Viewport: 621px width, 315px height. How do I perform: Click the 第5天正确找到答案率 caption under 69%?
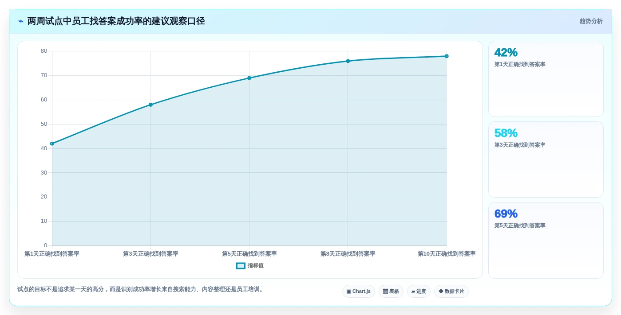point(520,226)
